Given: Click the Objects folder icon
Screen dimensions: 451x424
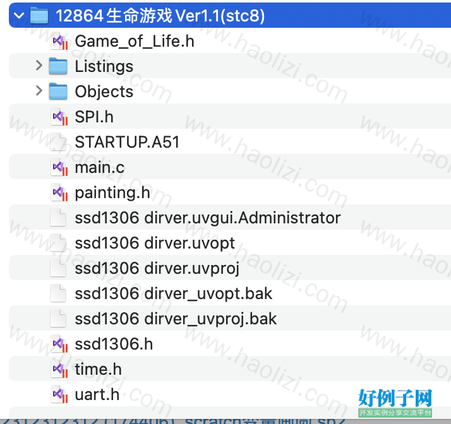Looking at the screenshot, I should click(58, 91).
